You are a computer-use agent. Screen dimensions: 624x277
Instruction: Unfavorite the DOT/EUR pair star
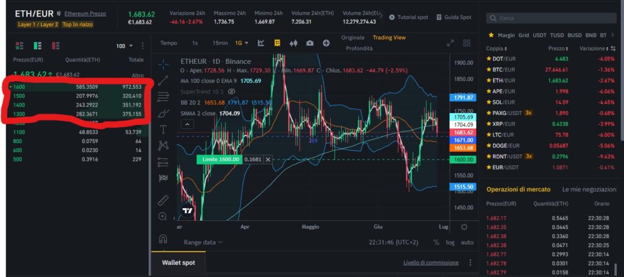pyautogui.click(x=489, y=59)
